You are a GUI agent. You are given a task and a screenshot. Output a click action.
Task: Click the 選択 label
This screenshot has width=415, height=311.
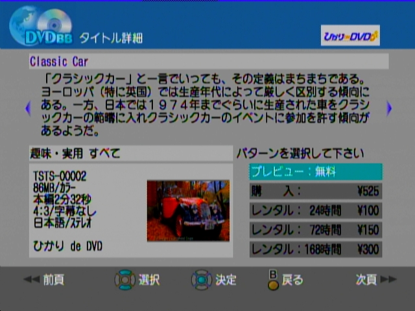(149, 280)
